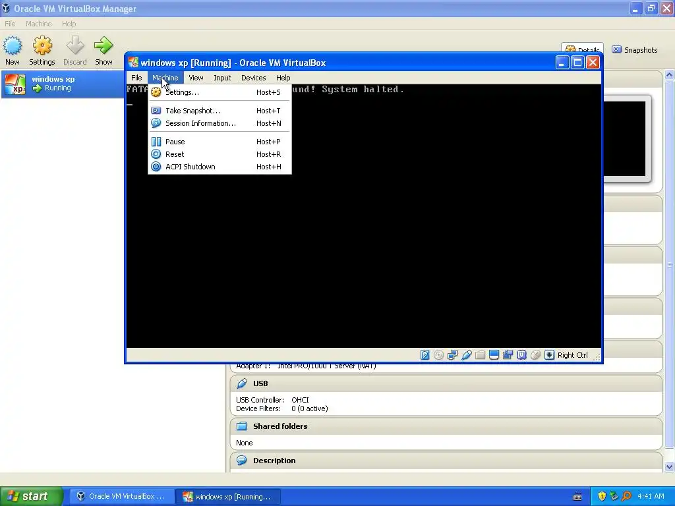Click the USB Controller OHCI value
675x506 pixels.
pyautogui.click(x=300, y=400)
